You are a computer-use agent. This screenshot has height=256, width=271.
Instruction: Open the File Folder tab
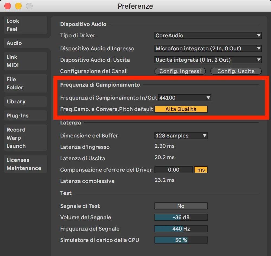coord(25,83)
